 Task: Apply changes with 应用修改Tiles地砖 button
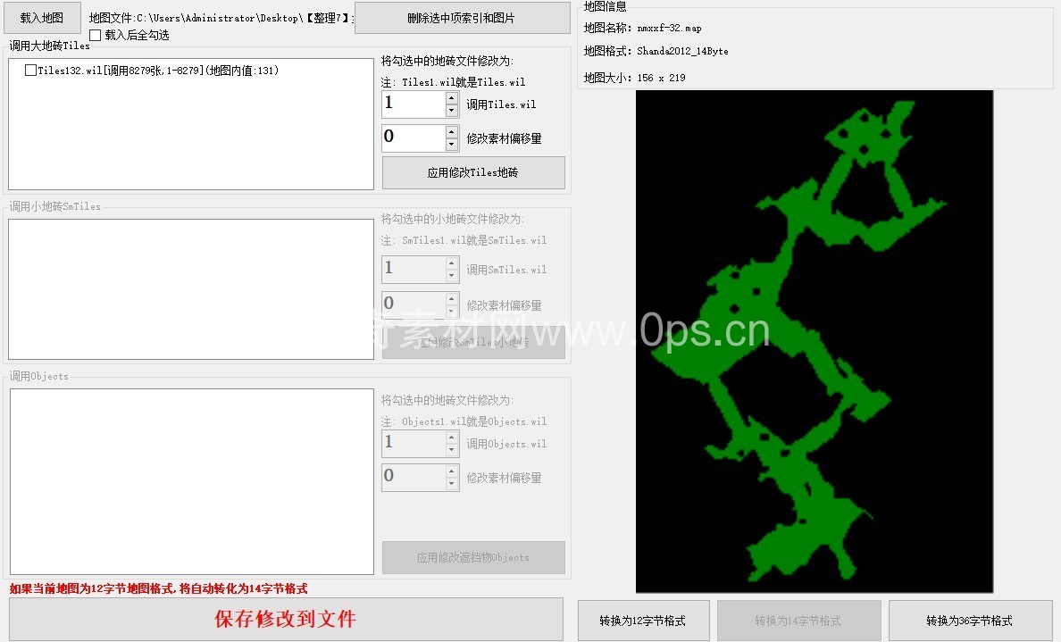[x=473, y=173]
